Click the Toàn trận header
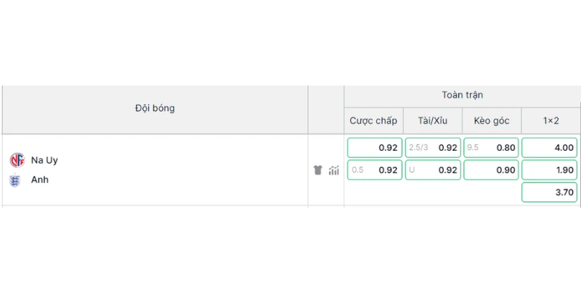 [463, 95]
